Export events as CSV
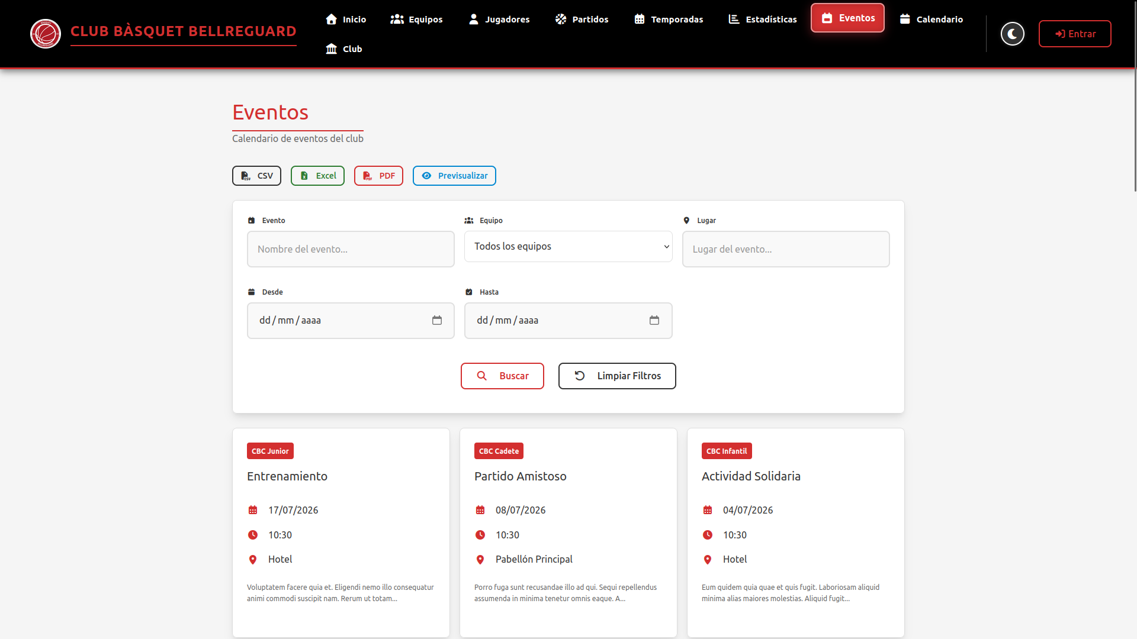Image resolution: width=1137 pixels, height=639 pixels. pos(256,176)
